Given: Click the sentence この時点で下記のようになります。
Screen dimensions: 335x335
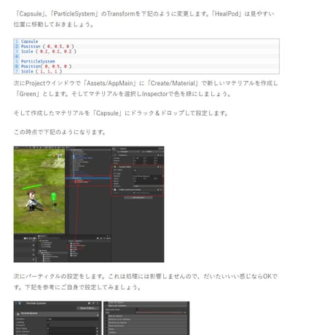Looking at the screenshot, I should click(60, 132).
